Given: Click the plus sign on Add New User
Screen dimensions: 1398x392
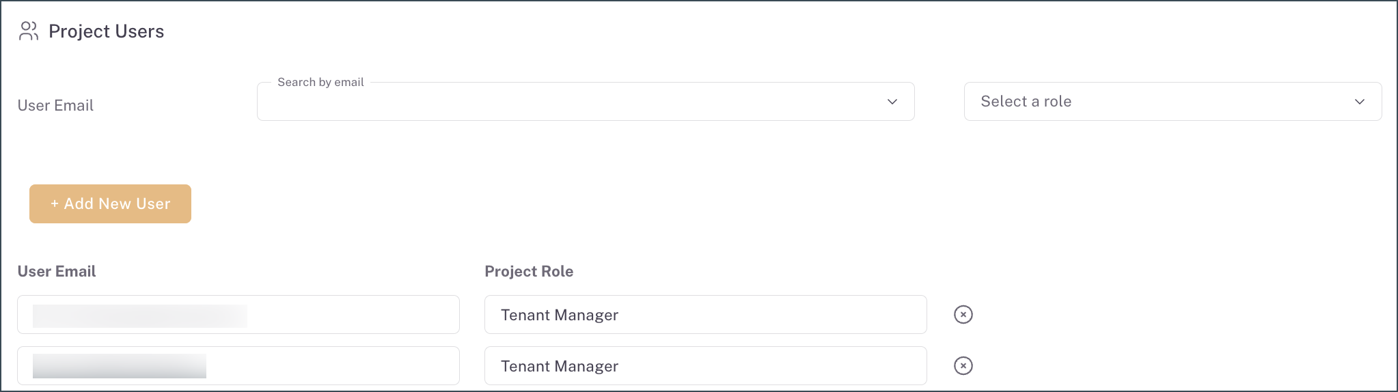Looking at the screenshot, I should [55, 204].
